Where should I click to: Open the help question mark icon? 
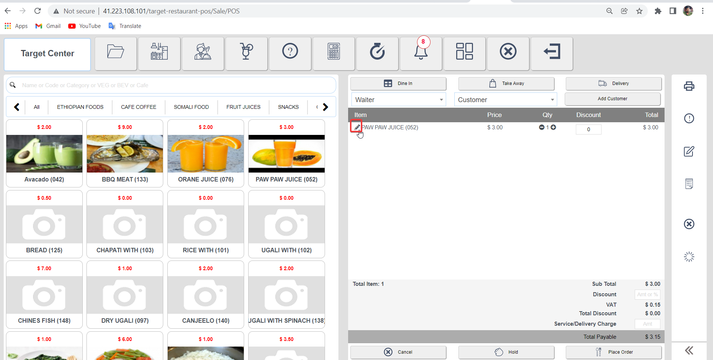click(290, 54)
